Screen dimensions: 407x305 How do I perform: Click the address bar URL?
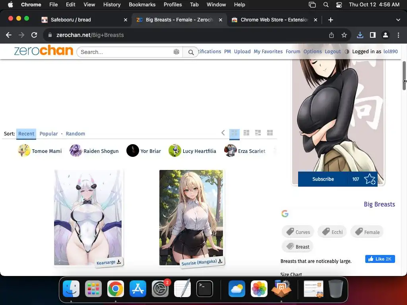(x=90, y=35)
